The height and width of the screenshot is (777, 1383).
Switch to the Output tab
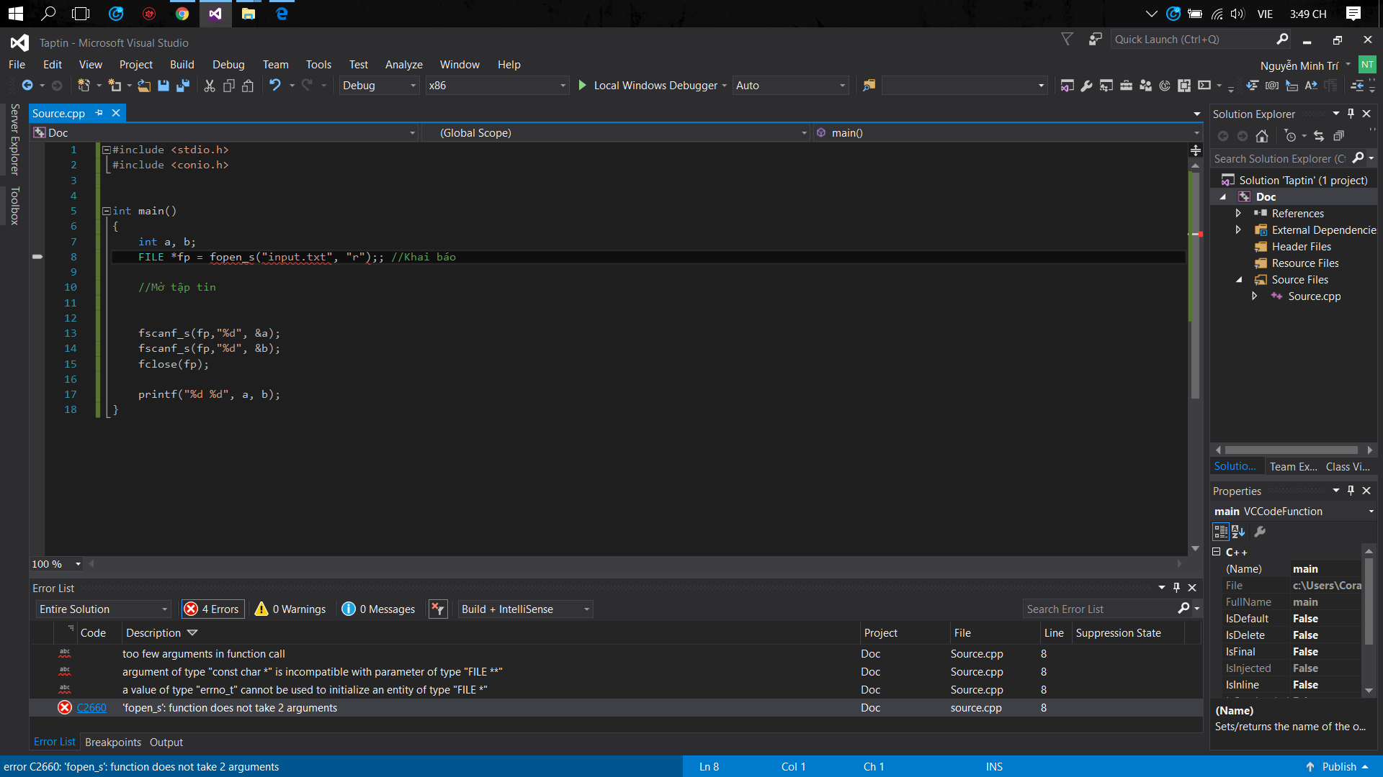coord(166,742)
